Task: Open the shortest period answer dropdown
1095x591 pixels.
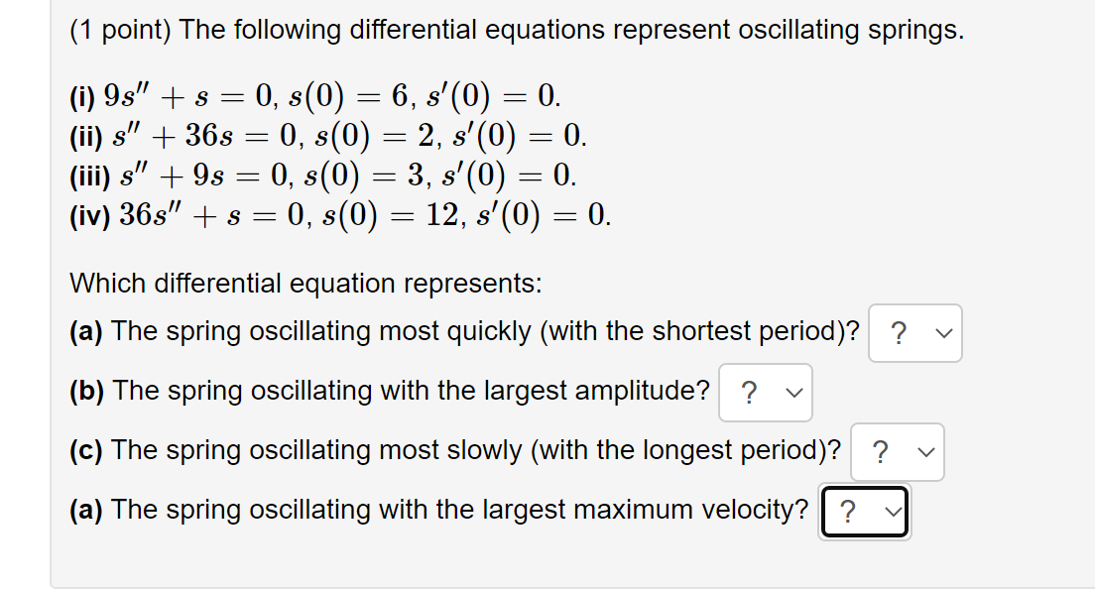Action: click(x=914, y=333)
